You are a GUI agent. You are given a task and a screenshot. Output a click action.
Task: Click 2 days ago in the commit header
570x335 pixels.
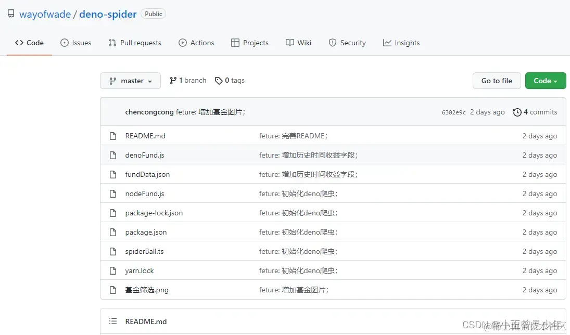point(487,112)
